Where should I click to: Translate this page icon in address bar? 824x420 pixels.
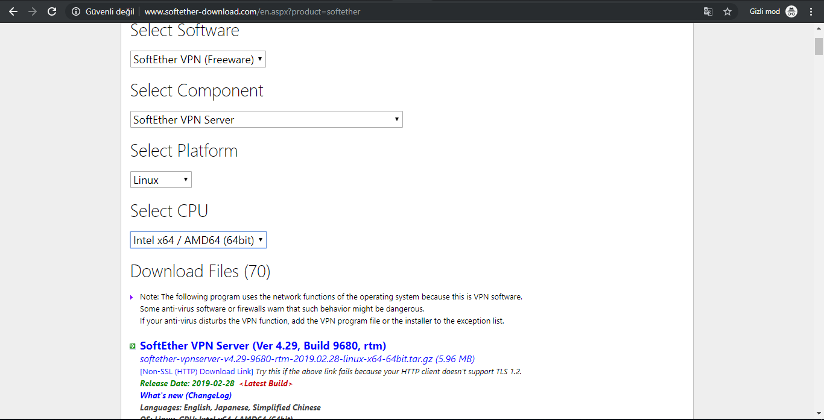tap(708, 11)
